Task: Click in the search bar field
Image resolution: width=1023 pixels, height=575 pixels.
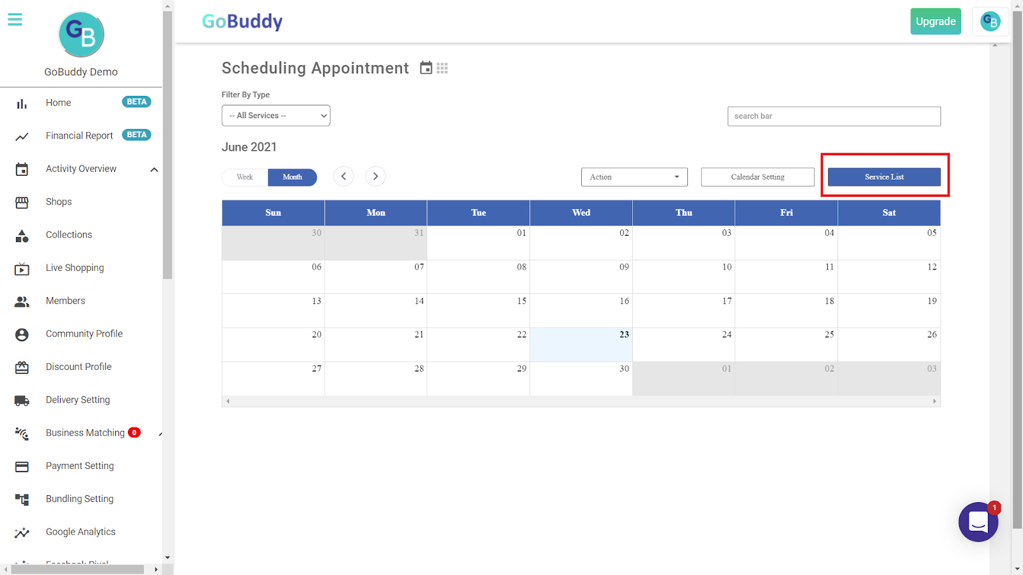Action: [834, 116]
